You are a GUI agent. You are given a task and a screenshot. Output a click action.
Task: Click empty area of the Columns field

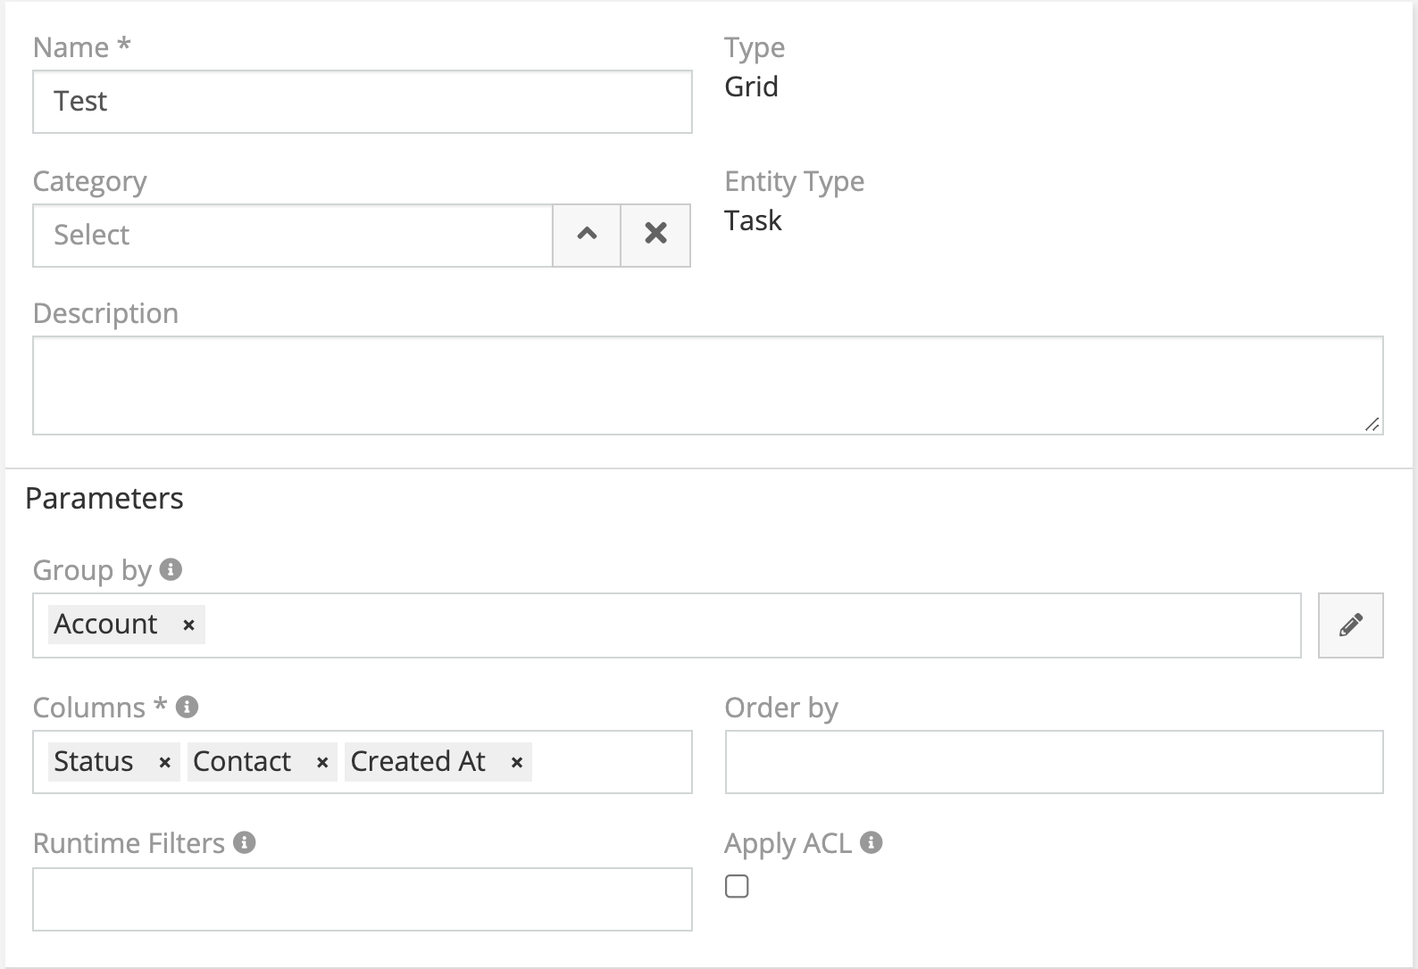[611, 763]
